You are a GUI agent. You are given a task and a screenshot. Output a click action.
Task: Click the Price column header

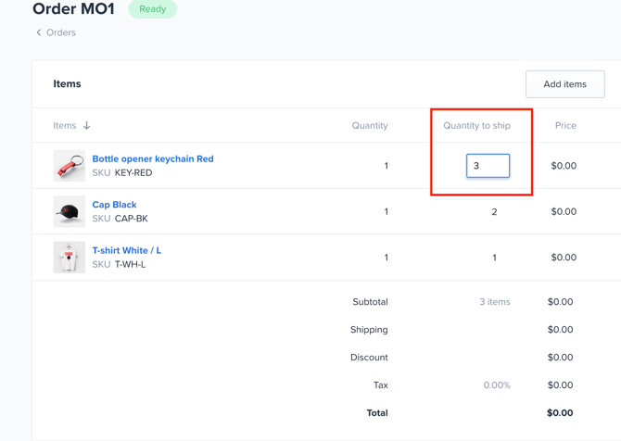(565, 125)
